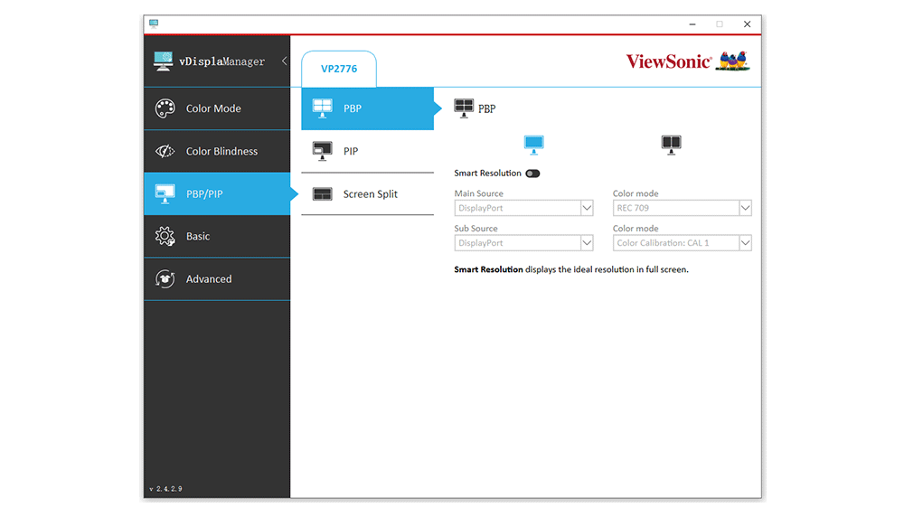Click the Basic gear icon
This screenshot has height=517, width=904.
tap(165, 236)
